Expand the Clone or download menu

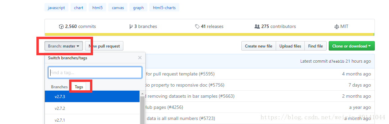point(352,46)
